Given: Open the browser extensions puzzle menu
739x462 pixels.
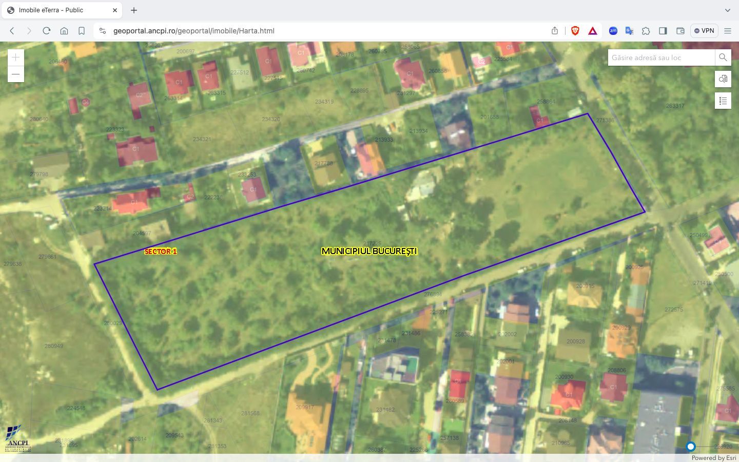Looking at the screenshot, I should tap(646, 31).
